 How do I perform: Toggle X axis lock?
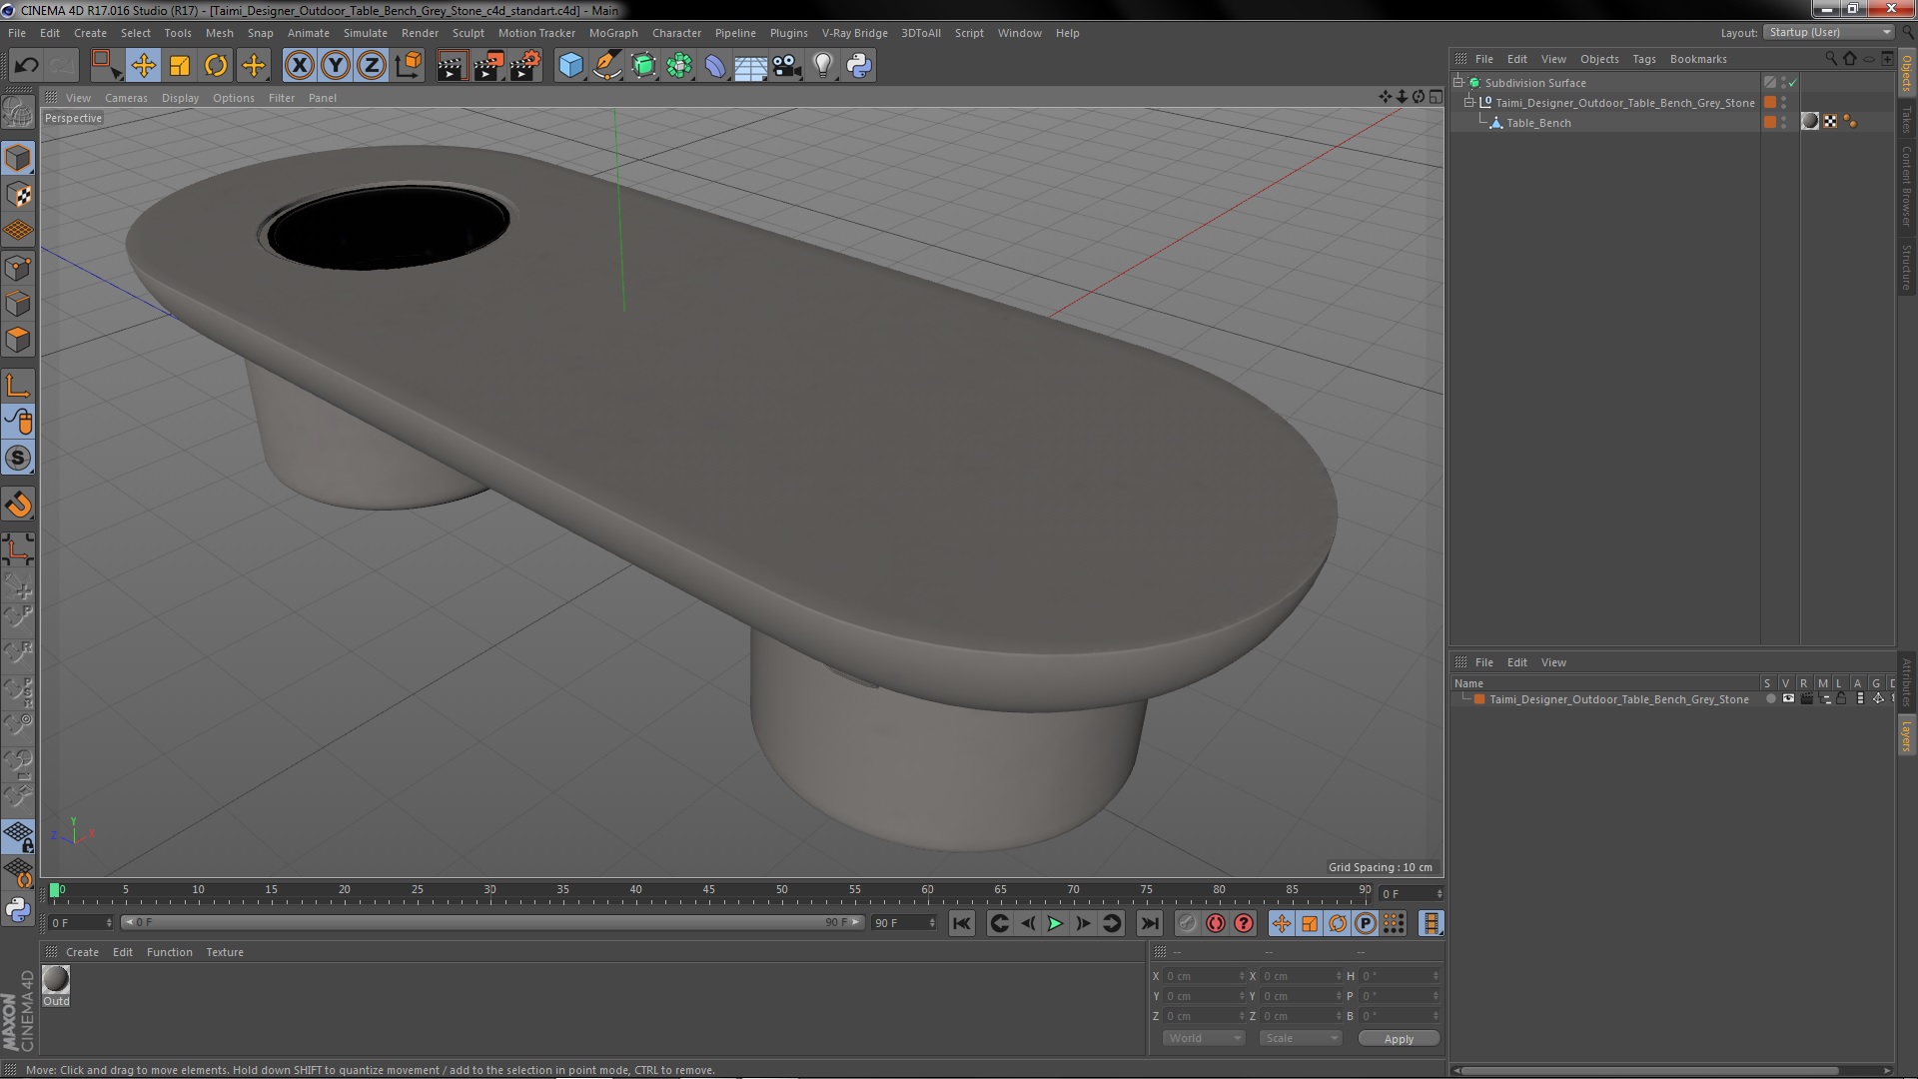[299, 66]
